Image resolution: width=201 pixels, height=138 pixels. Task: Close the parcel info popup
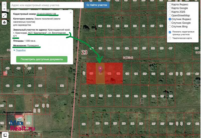71,12
